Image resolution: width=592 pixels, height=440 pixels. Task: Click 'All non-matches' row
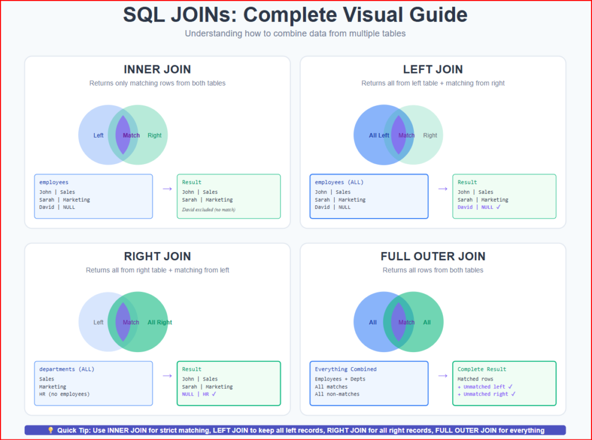click(x=337, y=394)
